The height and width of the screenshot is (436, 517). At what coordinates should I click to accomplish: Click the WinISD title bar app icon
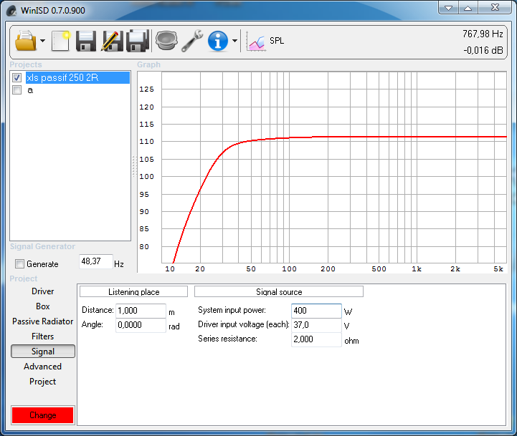coord(12,11)
